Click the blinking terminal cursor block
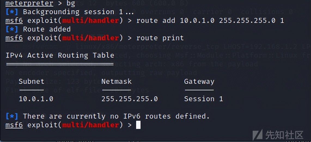Viewport: 311px width, 142px height. [x=138, y=125]
